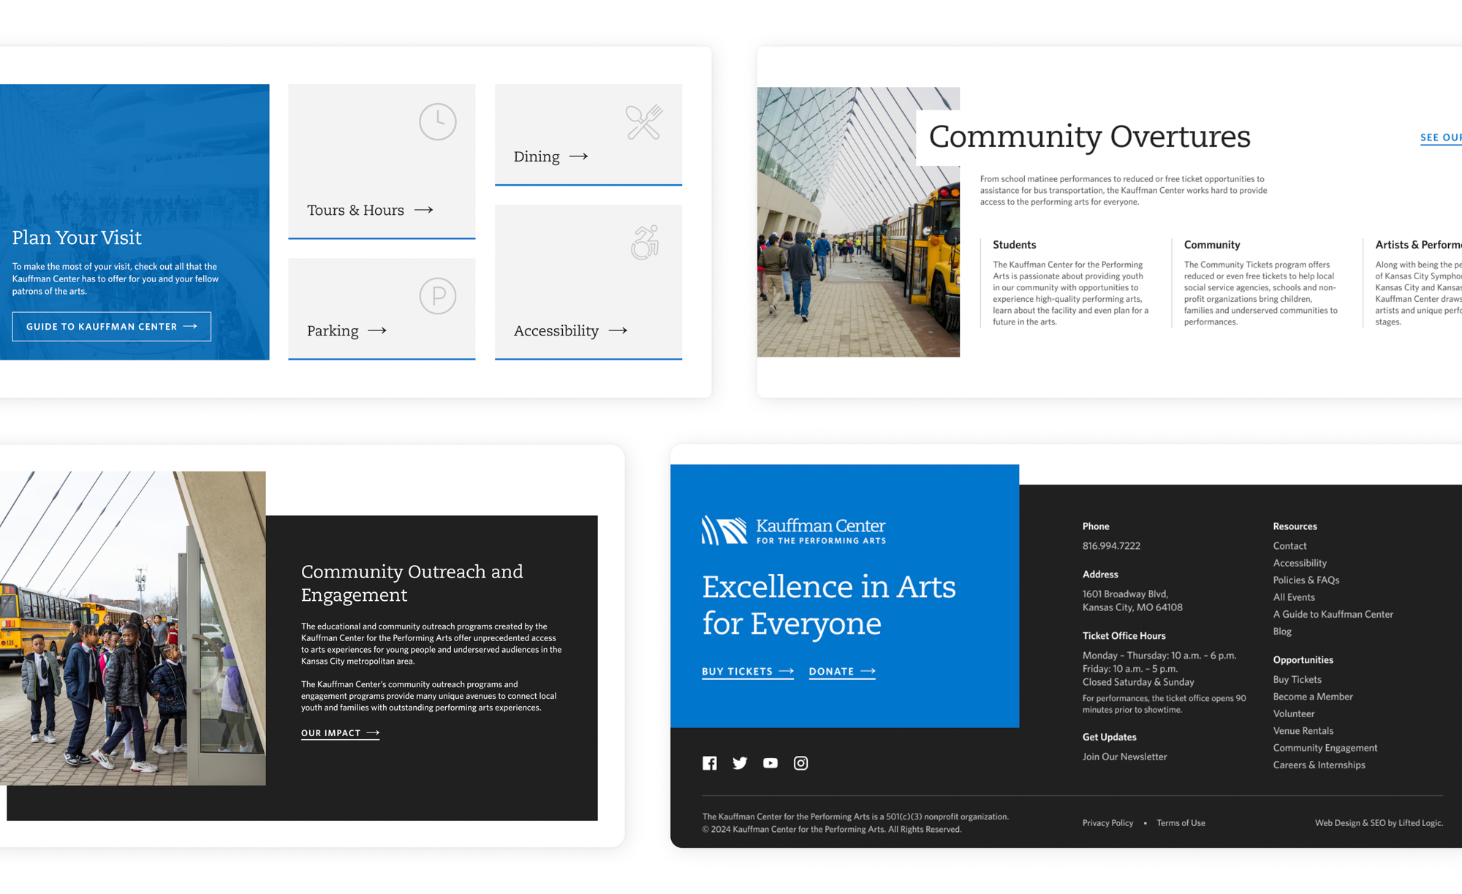
Task: Open A Guide to Kauffman Center link
Action: (1333, 614)
